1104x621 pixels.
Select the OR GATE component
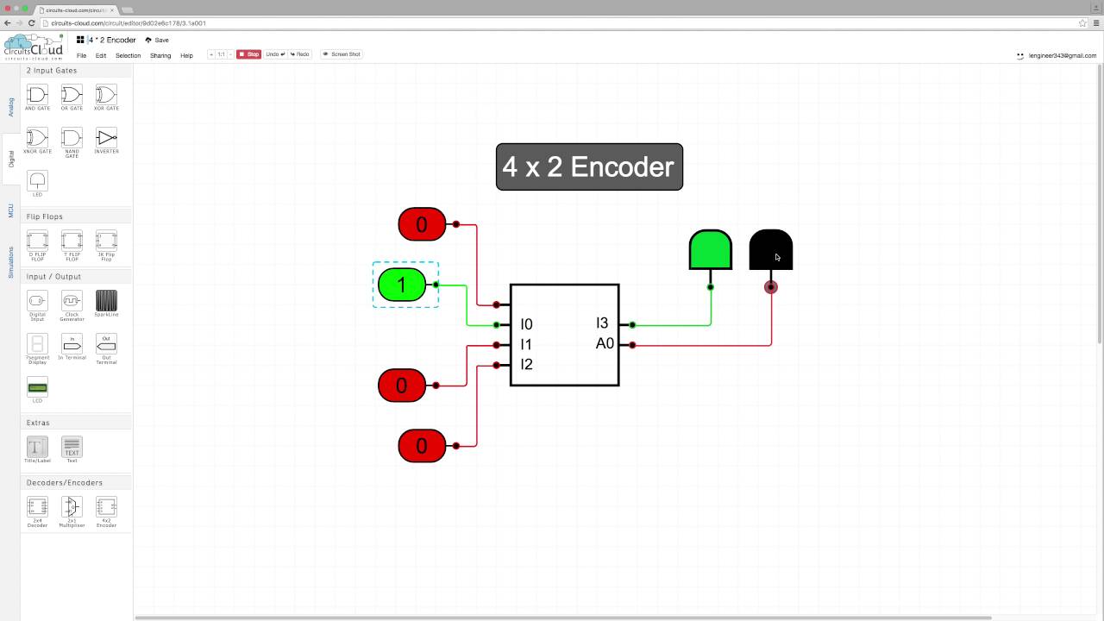(72, 97)
